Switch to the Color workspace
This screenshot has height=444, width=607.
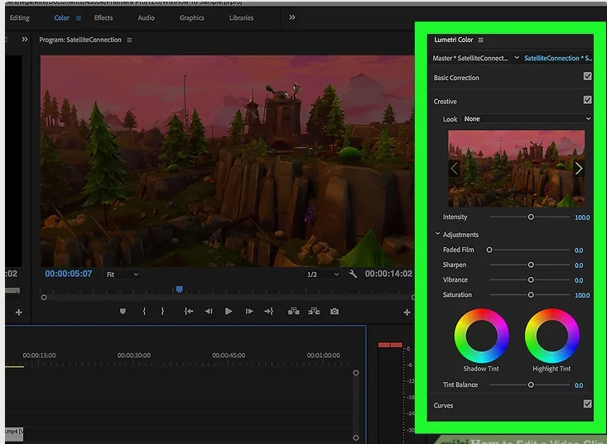[61, 18]
